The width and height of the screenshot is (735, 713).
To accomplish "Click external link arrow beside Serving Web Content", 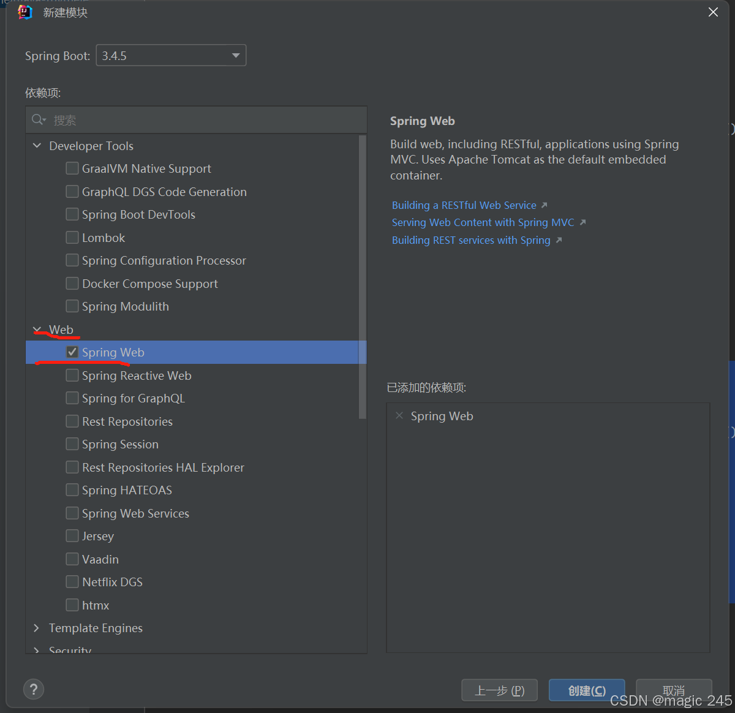I will point(582,222).
